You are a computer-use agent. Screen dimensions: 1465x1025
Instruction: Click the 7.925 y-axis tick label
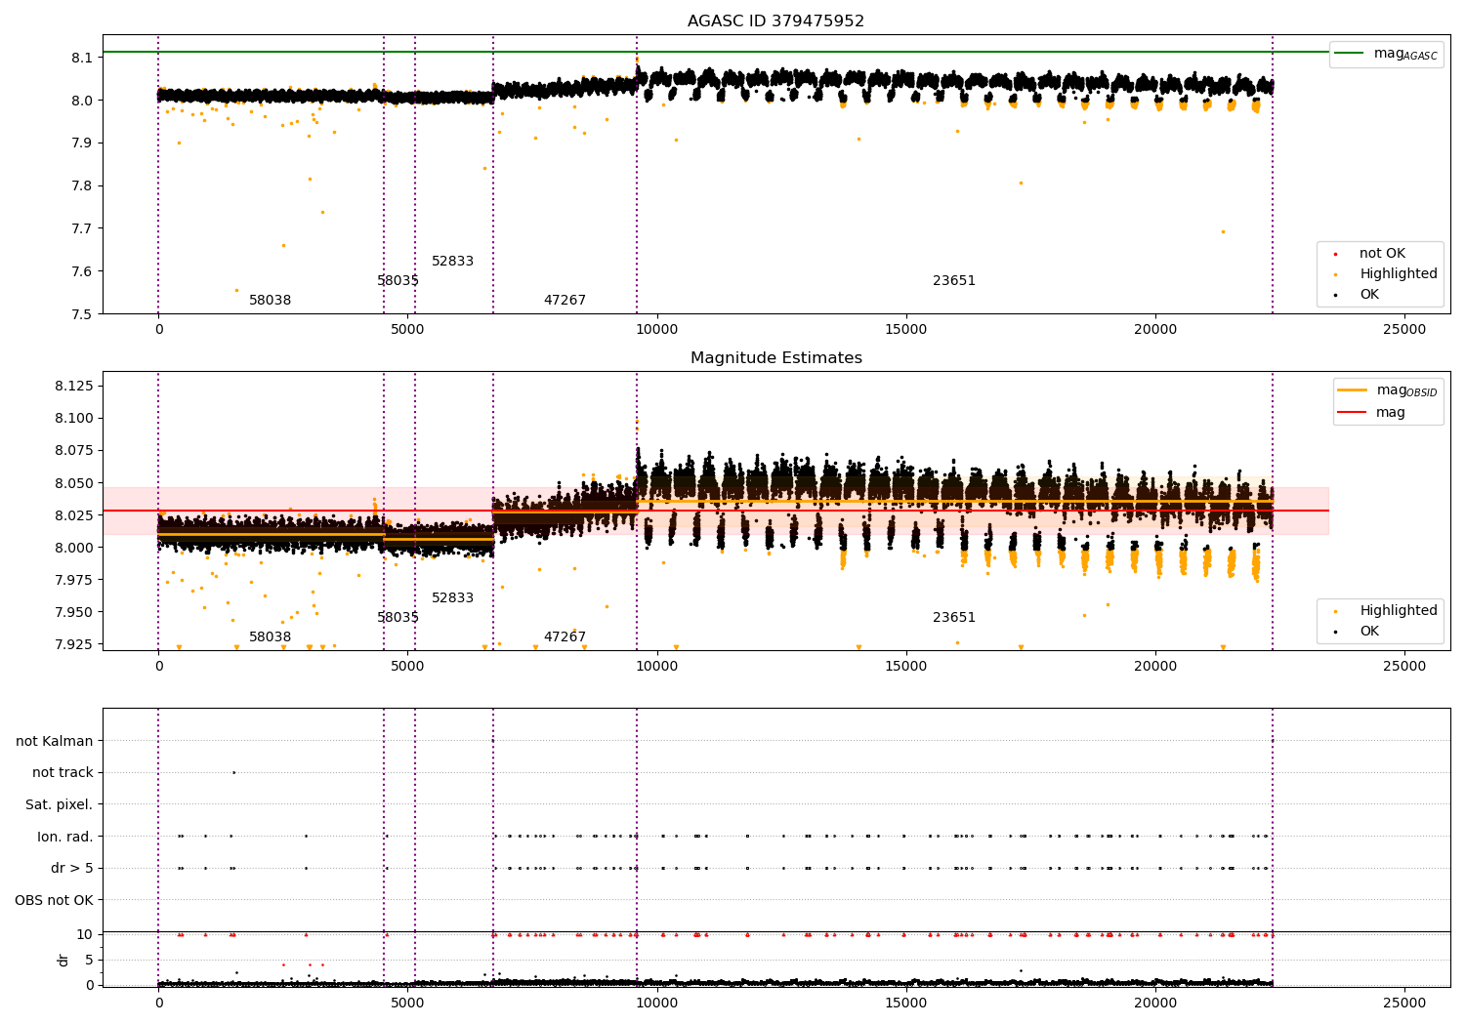point(73,644)
